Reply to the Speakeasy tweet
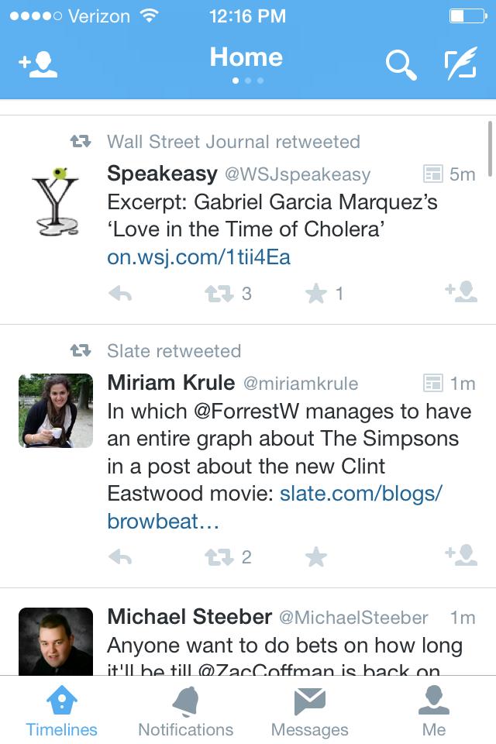Screen dimensions: 496x744 point(120,294)
